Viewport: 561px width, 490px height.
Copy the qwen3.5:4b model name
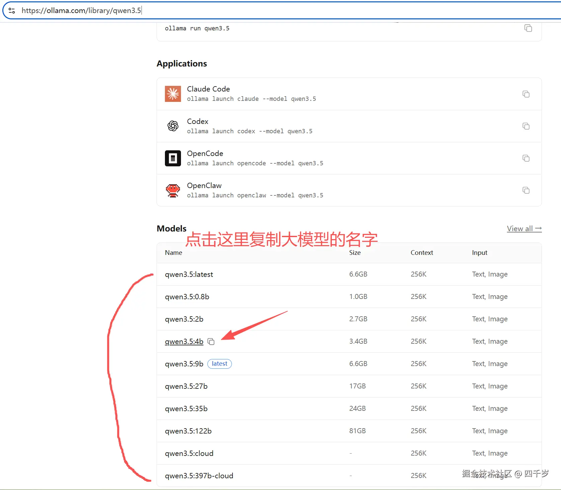(211, 341)
